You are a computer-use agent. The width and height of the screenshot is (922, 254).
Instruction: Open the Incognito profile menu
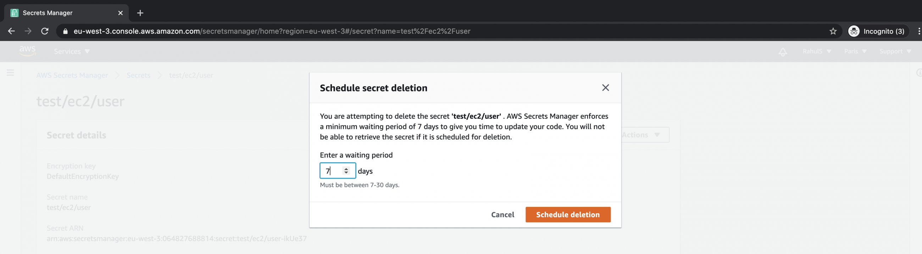[x=877, y=31]
